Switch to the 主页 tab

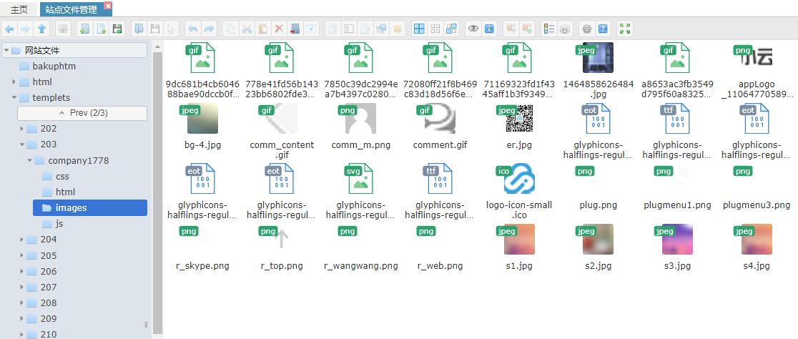pos(19,10)
